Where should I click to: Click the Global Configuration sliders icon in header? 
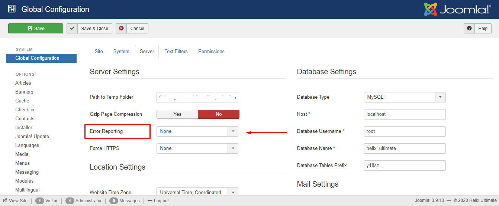coord(12,9)
